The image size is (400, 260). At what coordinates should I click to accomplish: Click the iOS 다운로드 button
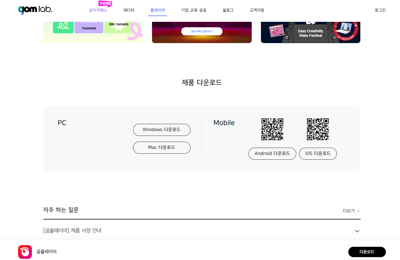tap(318, 154)
